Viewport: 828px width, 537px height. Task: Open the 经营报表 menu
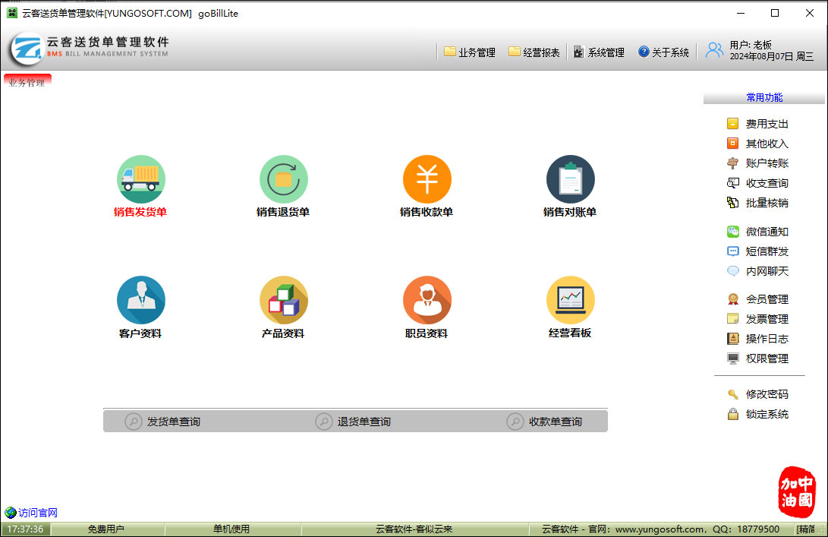click(x=534, y=52)
